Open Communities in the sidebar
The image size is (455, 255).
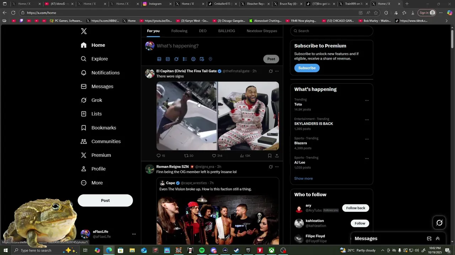tap(101, 141)
